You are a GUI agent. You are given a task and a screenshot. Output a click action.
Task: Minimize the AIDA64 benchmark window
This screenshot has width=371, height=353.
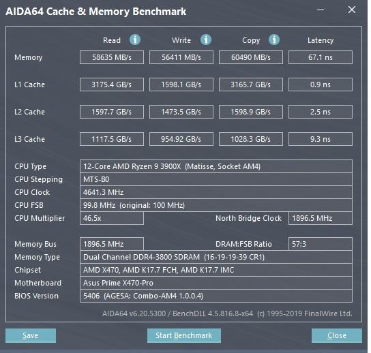pyautogui.click(x=321, y=10)
